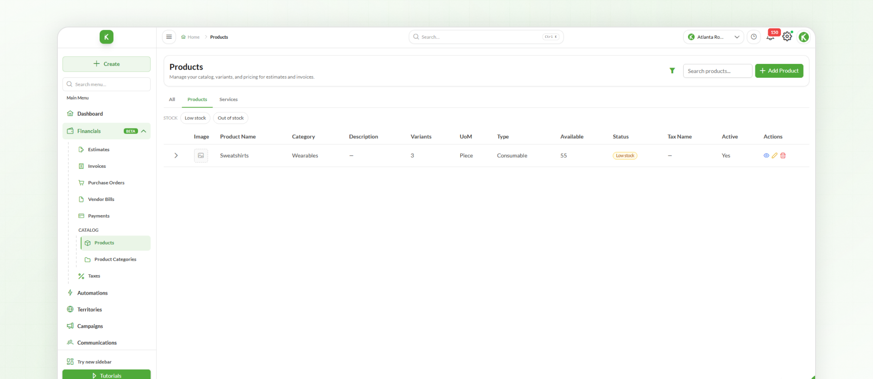Viewport: 873px width, 379px height.
Task: Click the Tutorials button
Action: [106, 375]
